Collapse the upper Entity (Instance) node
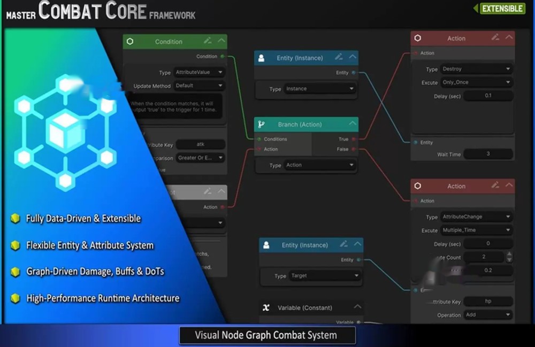This screenshot has width=535, height=347. click(353, 57)
